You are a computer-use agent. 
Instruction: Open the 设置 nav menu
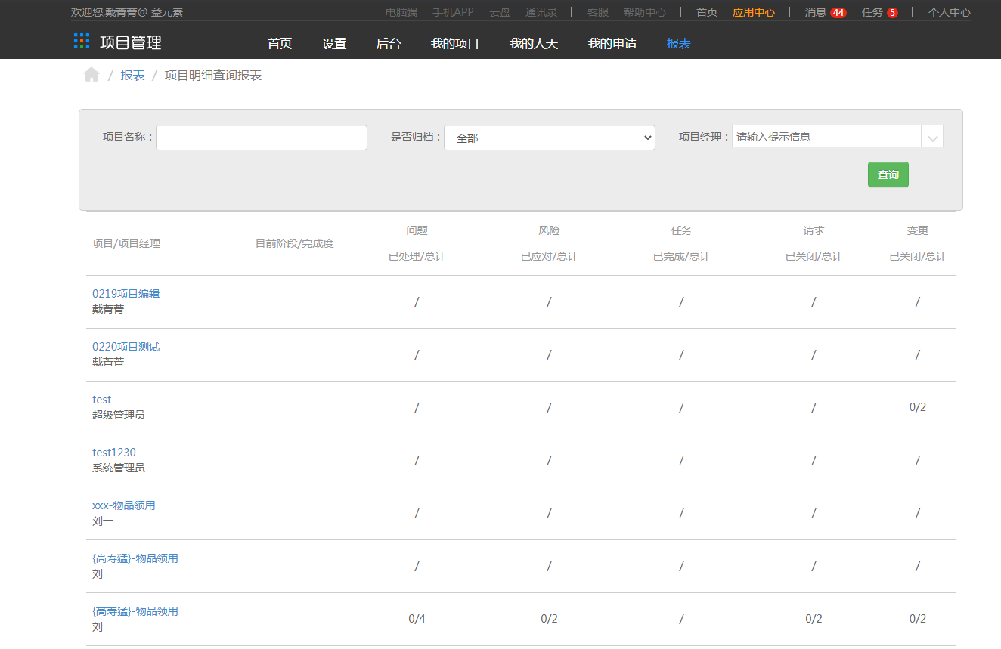click(x=334, y=44)
